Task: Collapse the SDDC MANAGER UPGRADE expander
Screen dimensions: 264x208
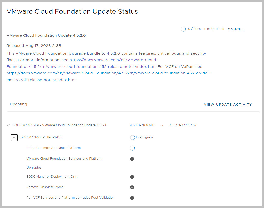Action: point(14,137)
